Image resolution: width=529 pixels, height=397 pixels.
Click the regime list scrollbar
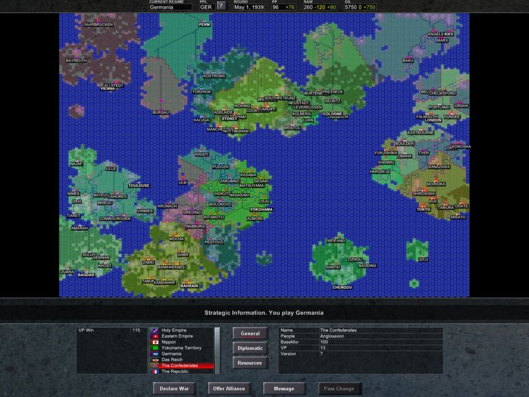pos(218,351)
